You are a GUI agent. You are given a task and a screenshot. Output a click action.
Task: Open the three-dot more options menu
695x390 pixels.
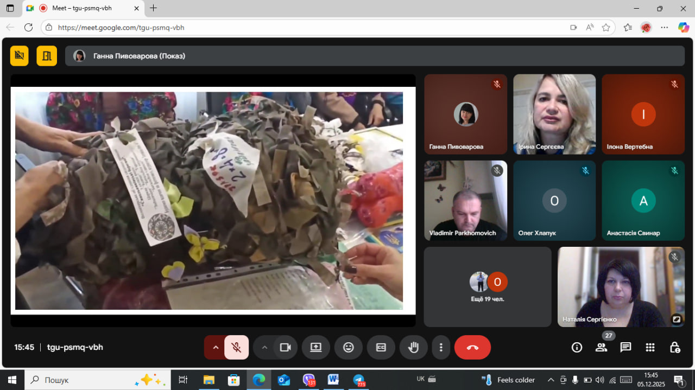441,348
